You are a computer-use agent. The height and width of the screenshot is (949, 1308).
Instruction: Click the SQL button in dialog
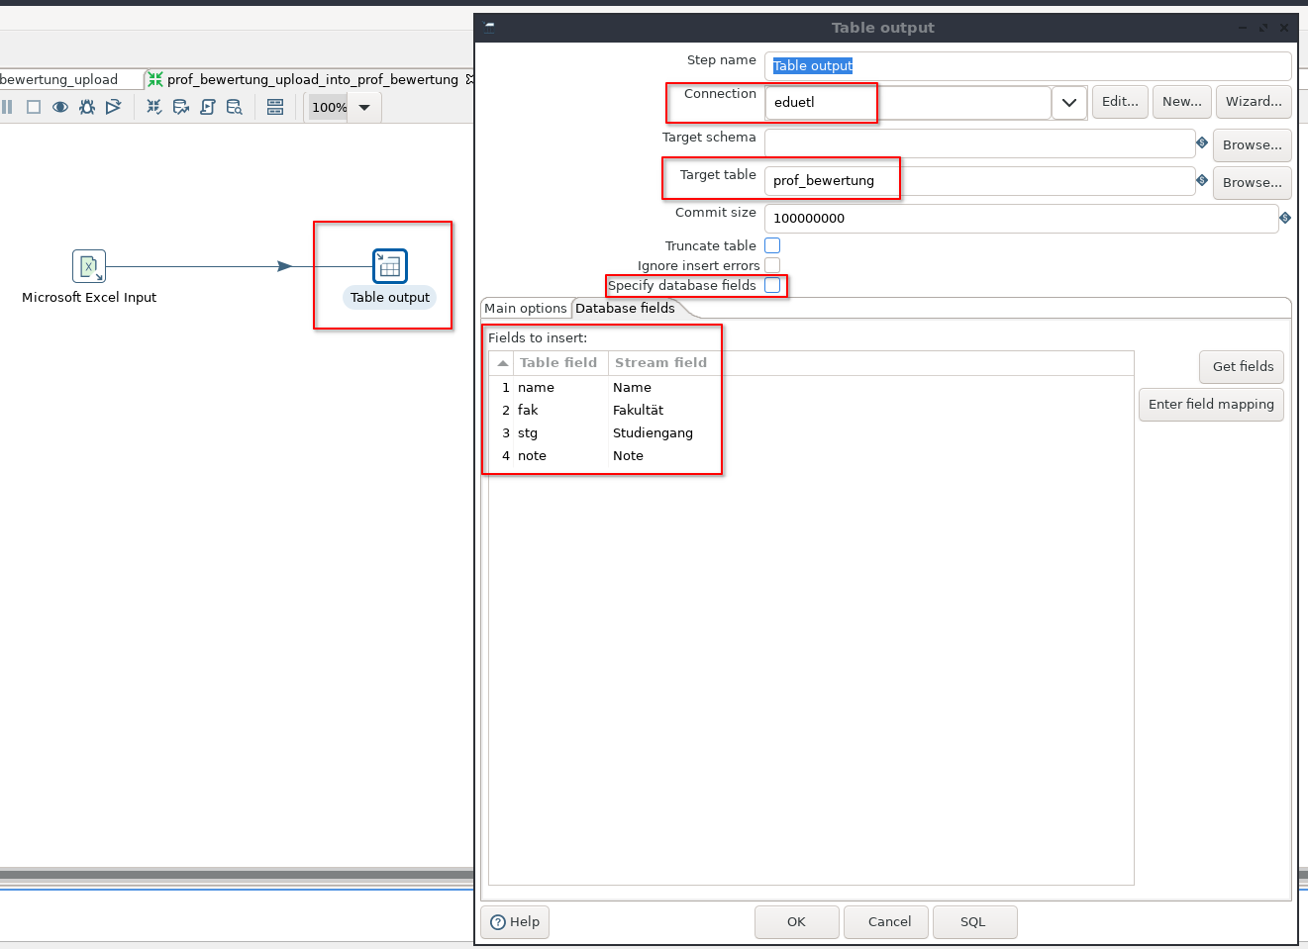pyautogui.click(x=973, y=921)
